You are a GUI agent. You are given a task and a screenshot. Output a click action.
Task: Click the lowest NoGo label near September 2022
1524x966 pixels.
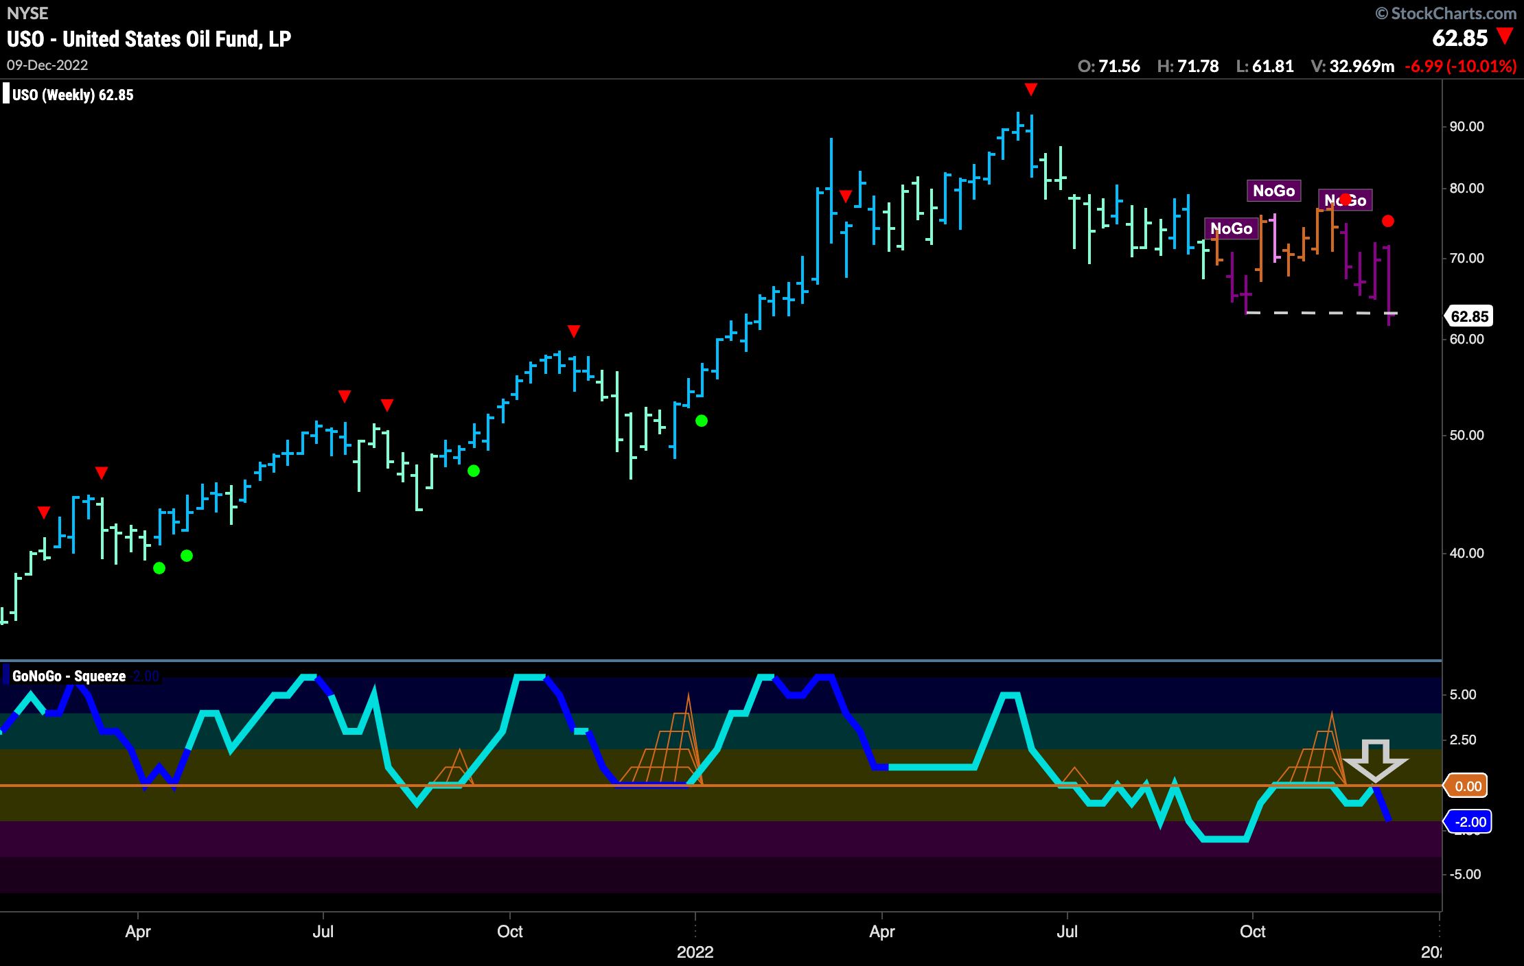[1231, 228]
